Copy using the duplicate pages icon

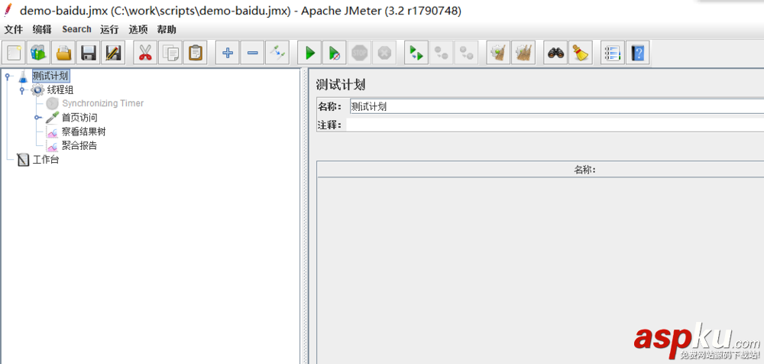point(170,52)
